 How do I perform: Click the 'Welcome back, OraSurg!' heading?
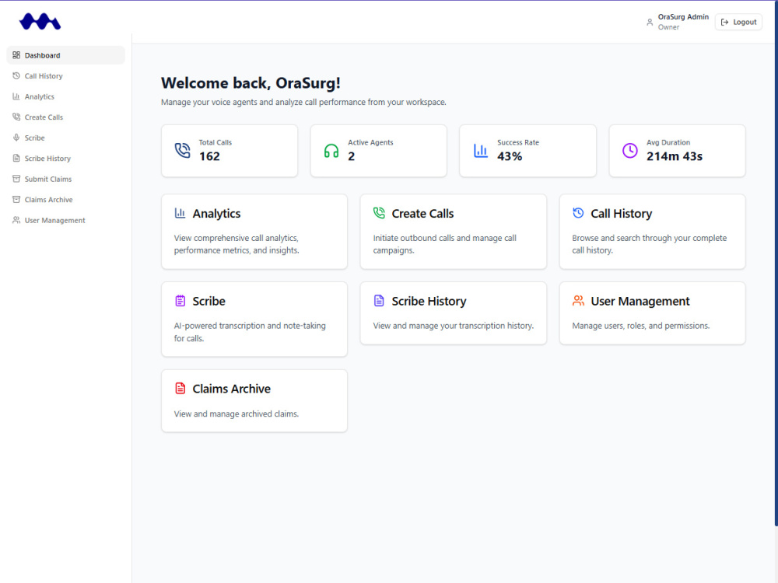251,83
